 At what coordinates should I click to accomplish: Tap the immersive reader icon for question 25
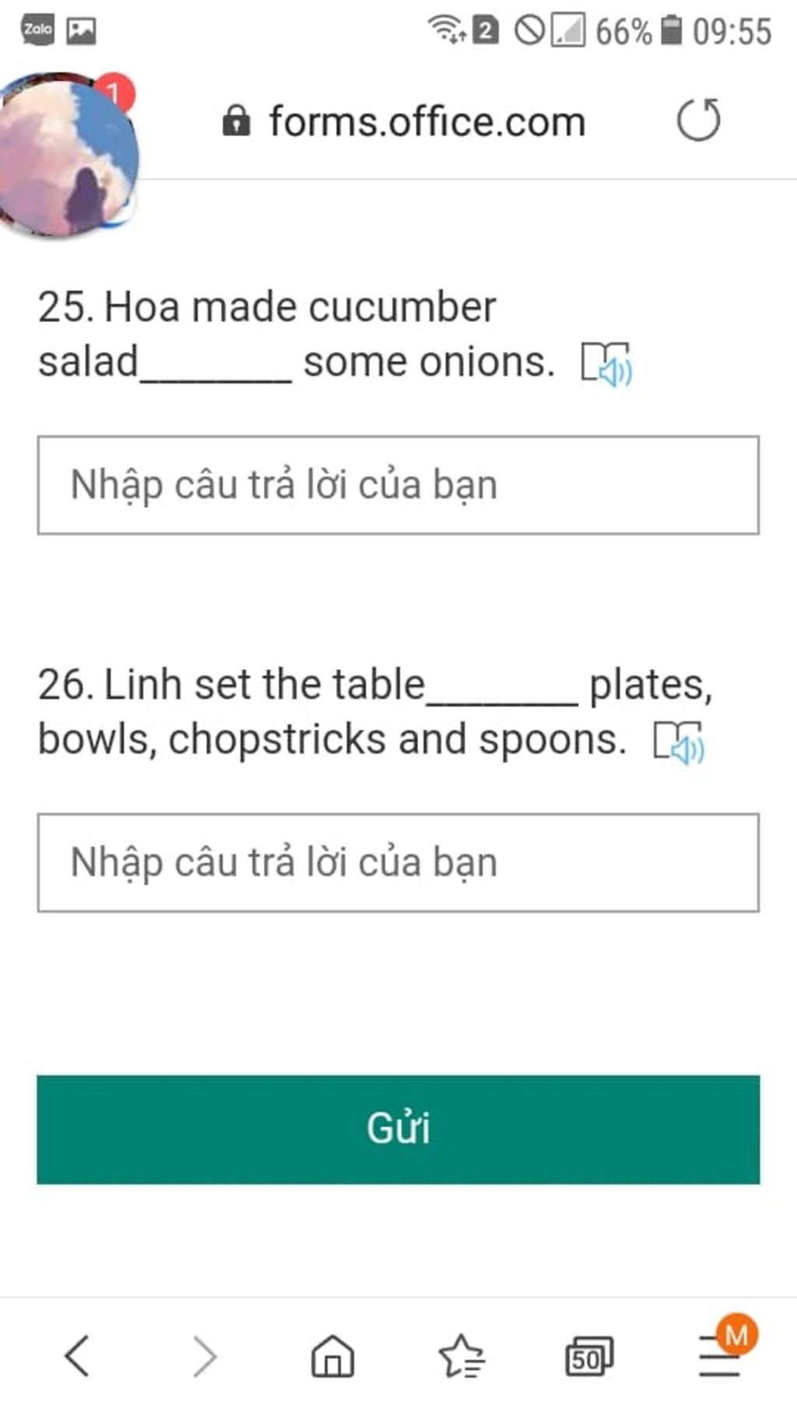(x=607, y=363)
